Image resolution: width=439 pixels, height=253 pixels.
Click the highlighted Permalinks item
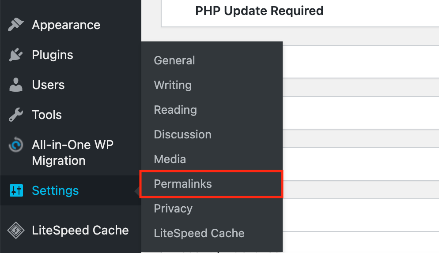(x=183, y=184)
